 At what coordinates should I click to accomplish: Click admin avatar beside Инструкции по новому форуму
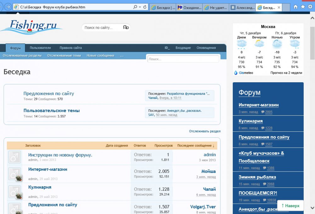pos(14,157)
